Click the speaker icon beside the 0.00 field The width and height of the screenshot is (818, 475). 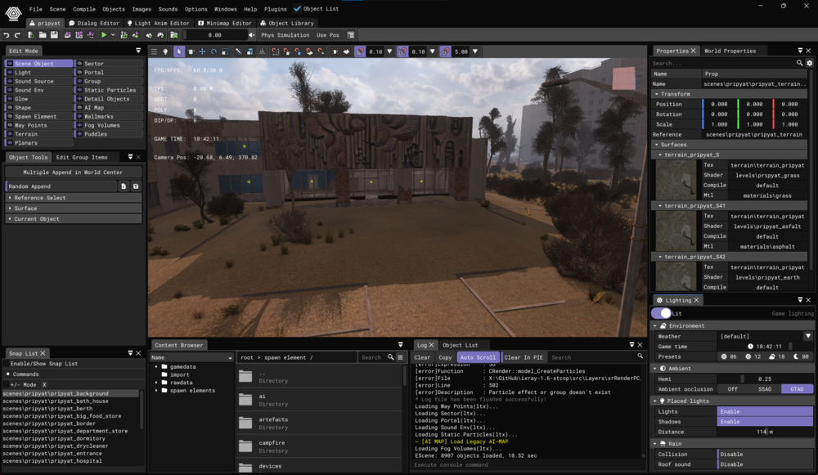[251, 35]
